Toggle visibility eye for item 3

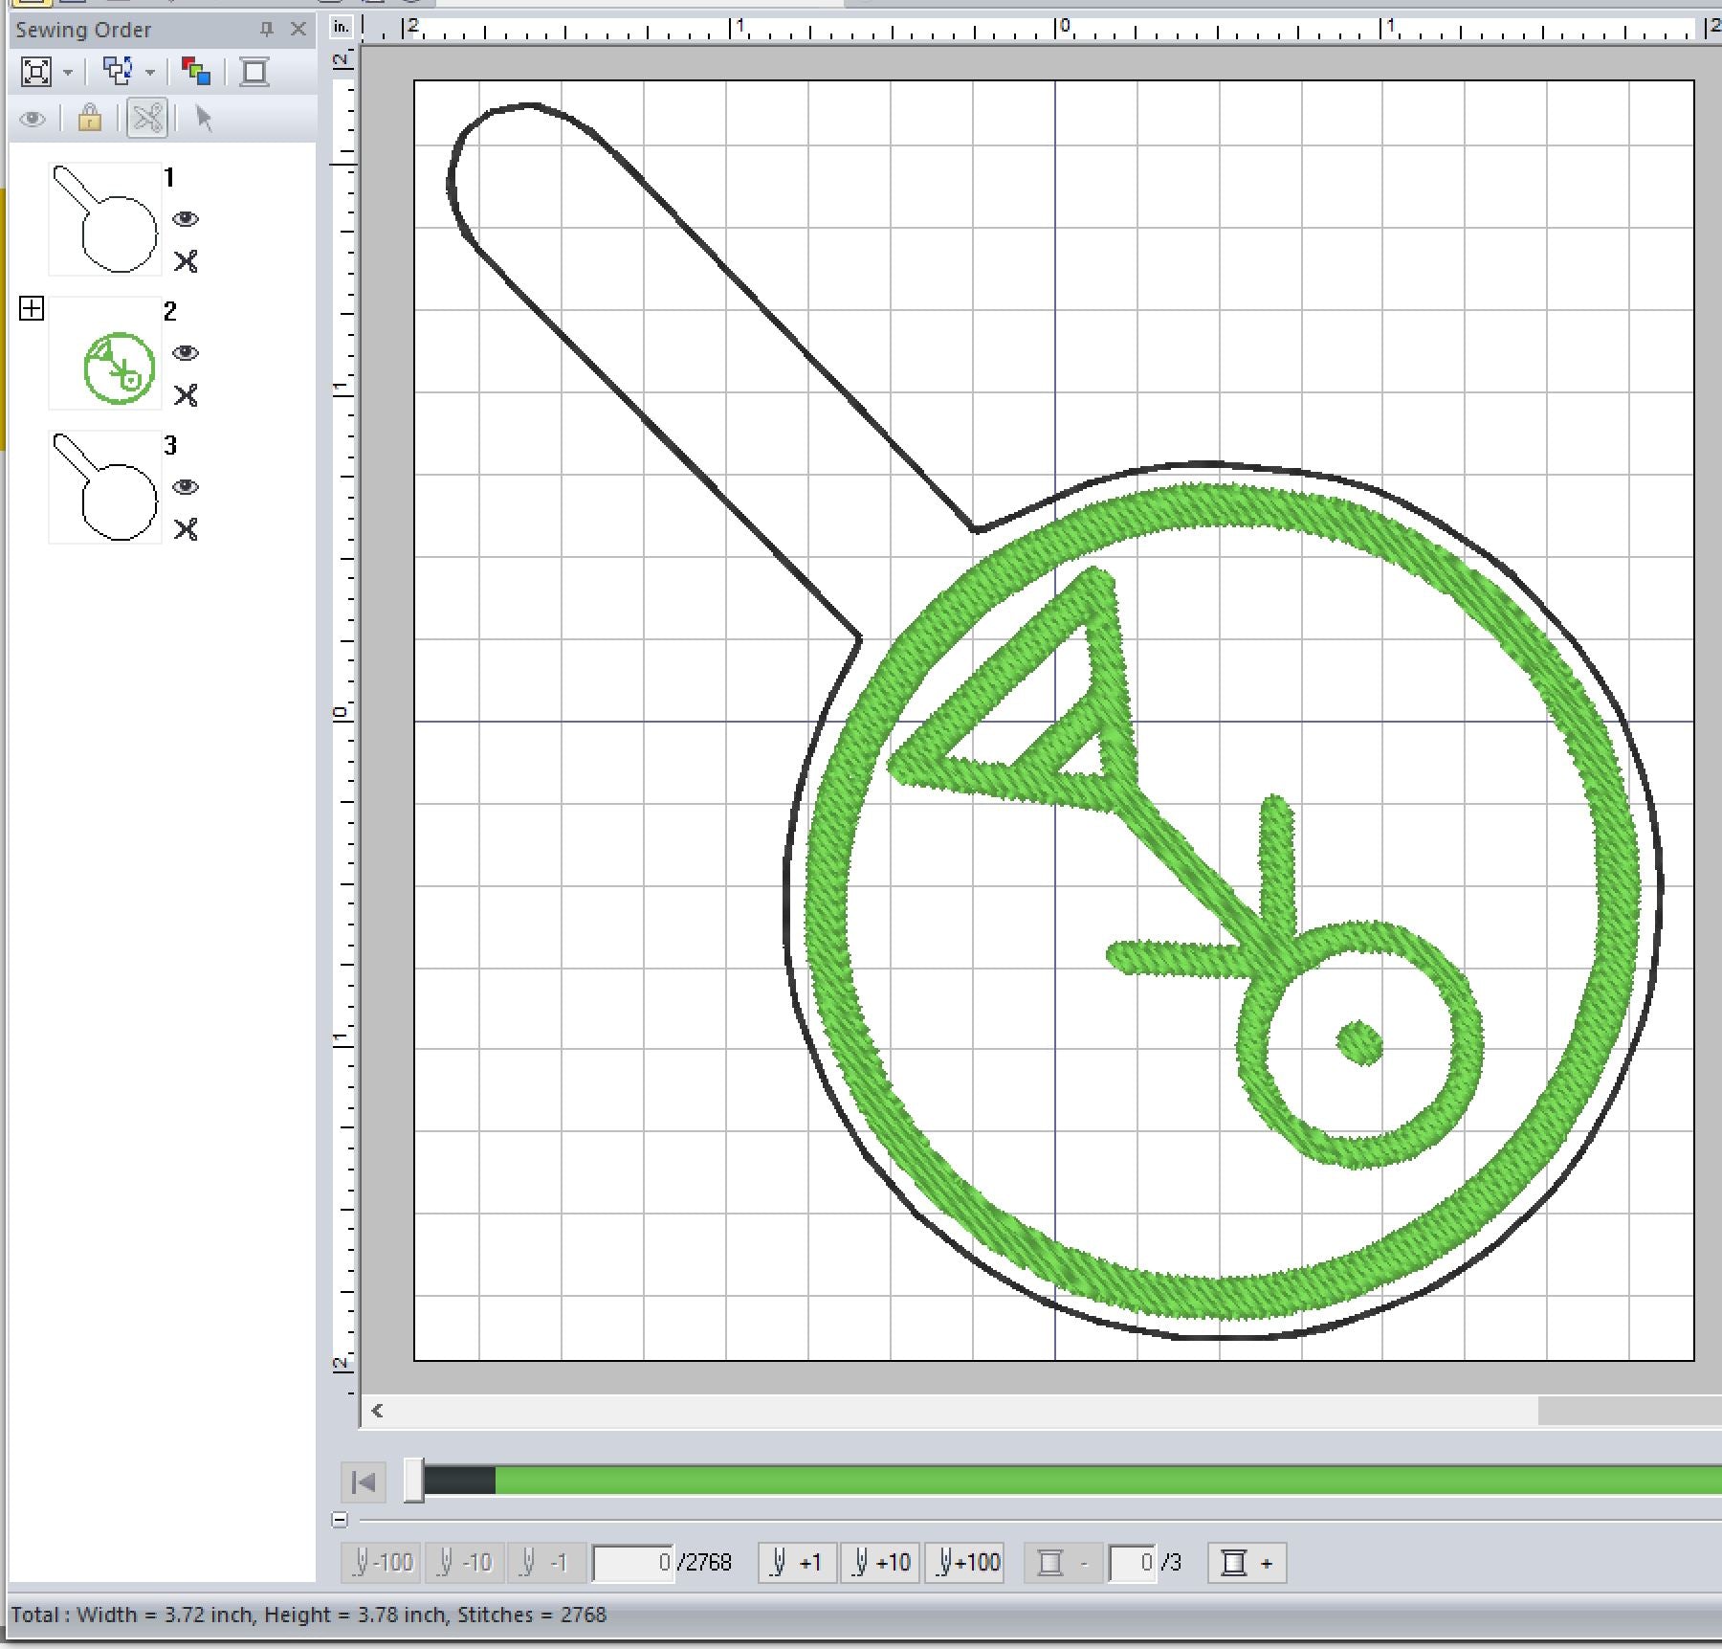[186, 487]
